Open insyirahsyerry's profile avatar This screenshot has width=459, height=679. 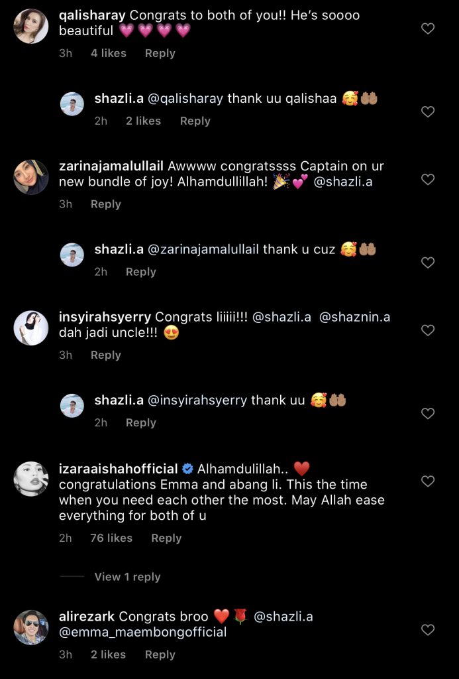point(31,328)
